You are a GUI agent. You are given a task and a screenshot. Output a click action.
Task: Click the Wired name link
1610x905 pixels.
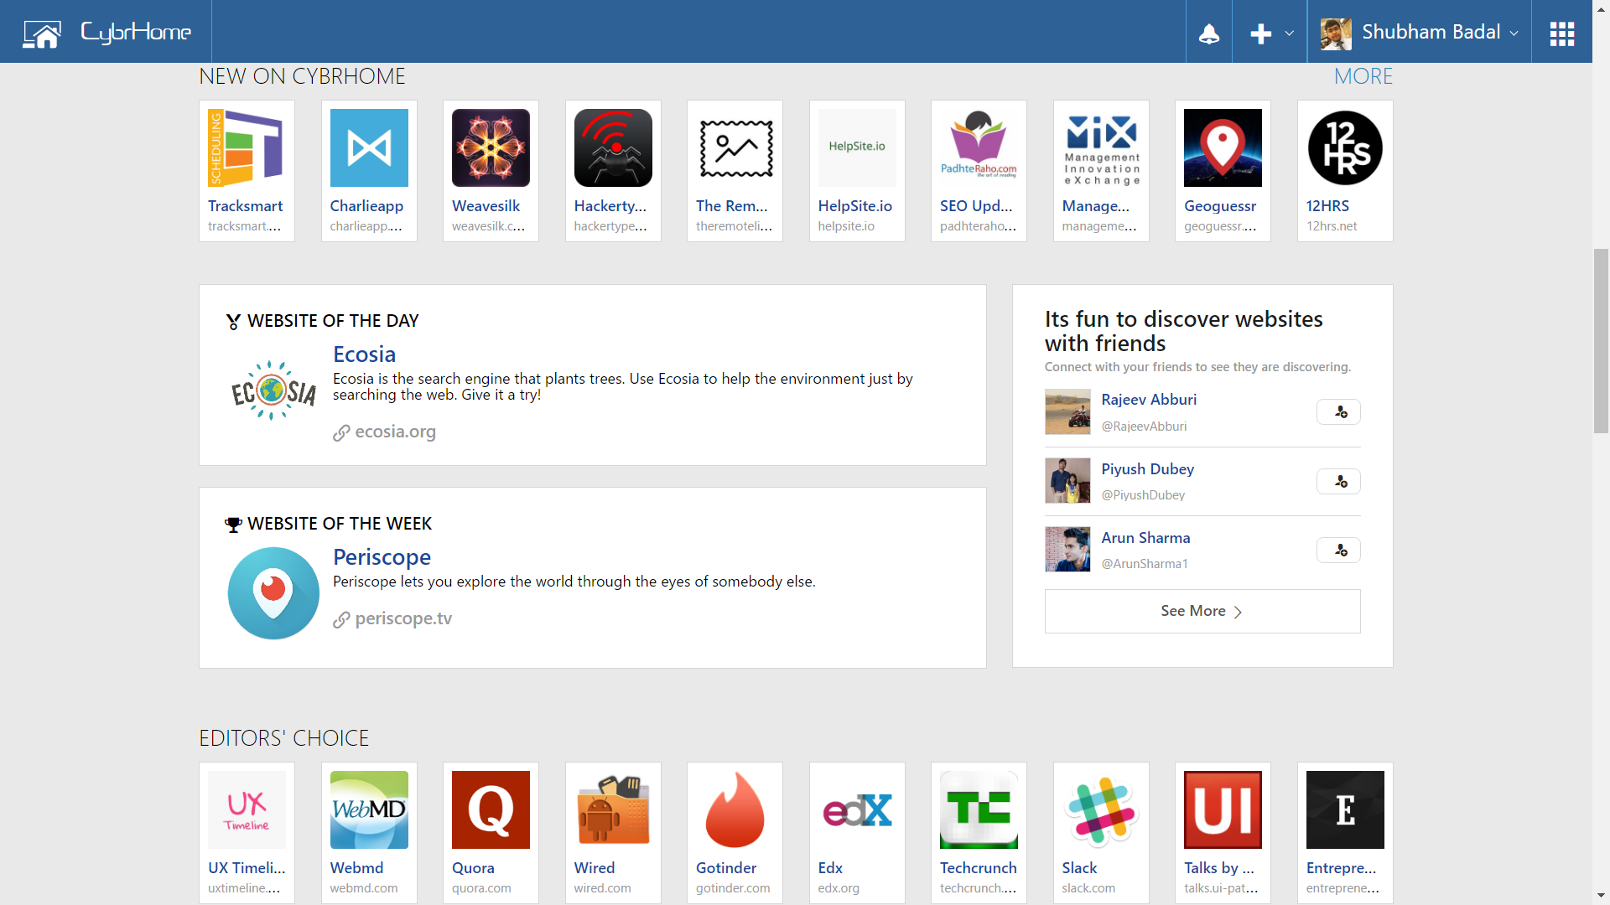(595, 868)
